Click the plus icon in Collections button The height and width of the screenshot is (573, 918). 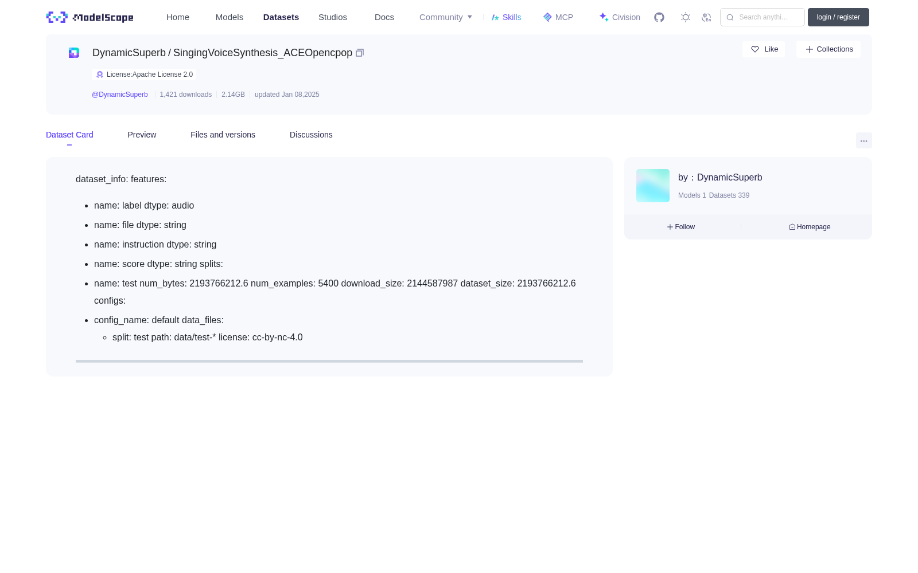point(810,49)
